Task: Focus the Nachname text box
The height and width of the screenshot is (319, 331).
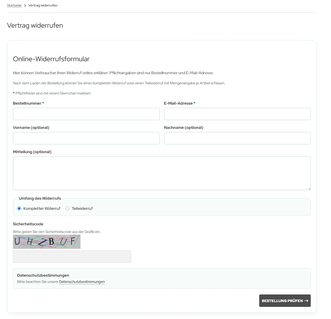Action: click(237, 138)
